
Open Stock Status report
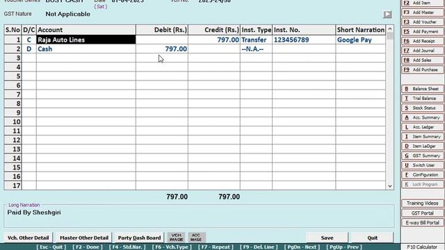pyautogui.click(x=423, y=108)
